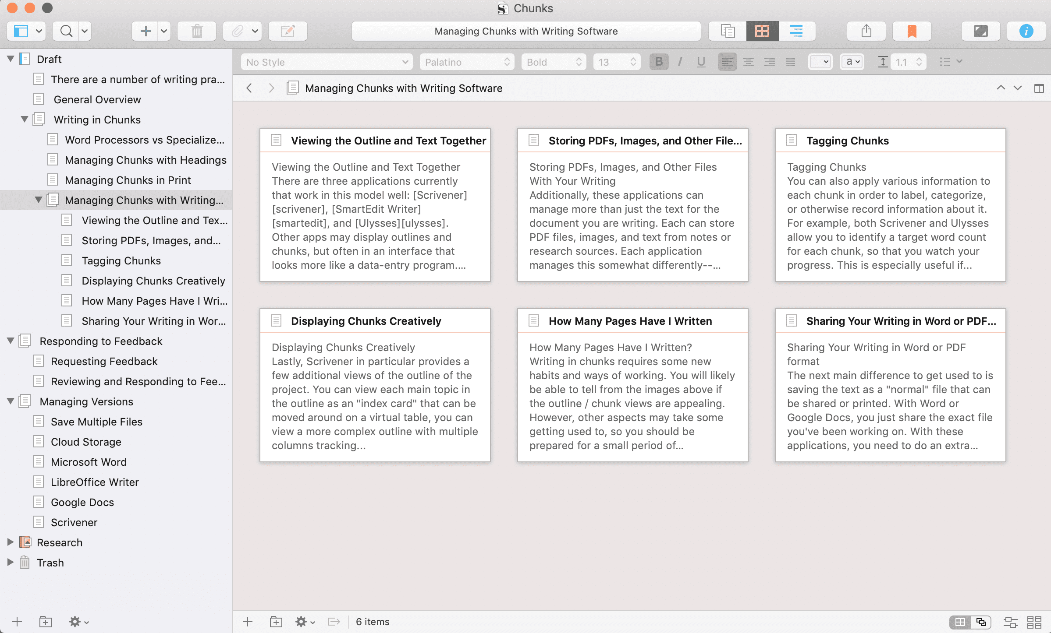Screen dimensions: 1051x633
Task: Click document icon on Tagging Chunks card
Action: 792,141
